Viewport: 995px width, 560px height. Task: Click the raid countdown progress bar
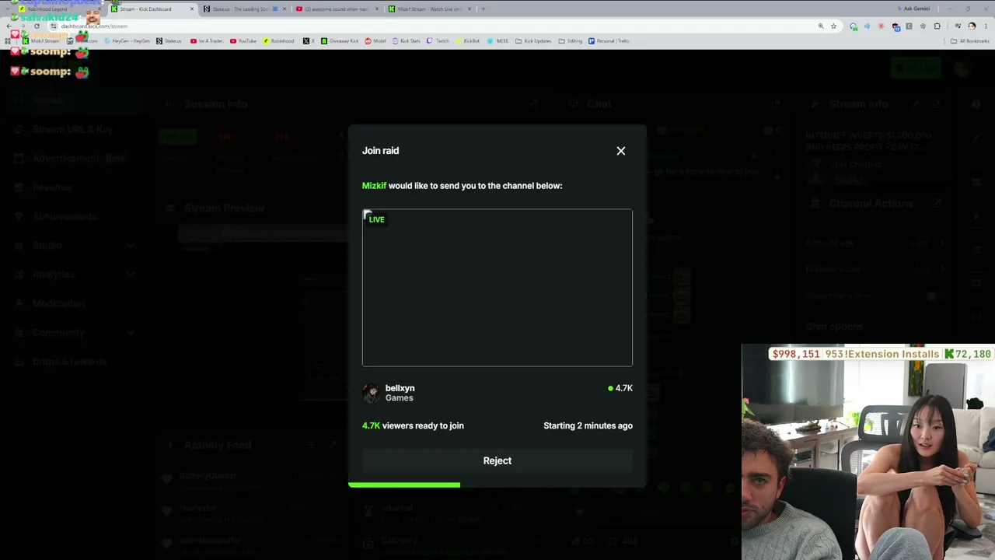coord(497,485)
